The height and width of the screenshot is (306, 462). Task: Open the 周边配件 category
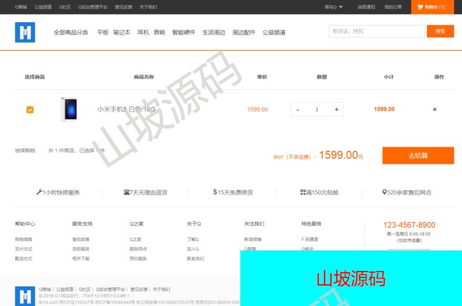244,32
